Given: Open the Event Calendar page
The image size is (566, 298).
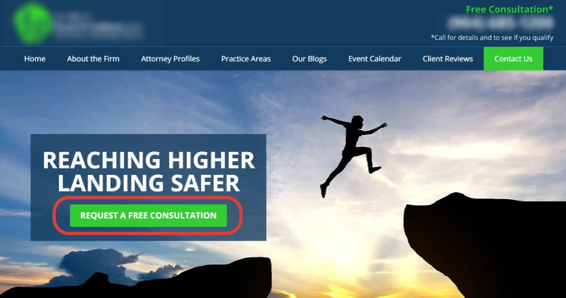Looking at the screenshot, I should click(375, 58).
